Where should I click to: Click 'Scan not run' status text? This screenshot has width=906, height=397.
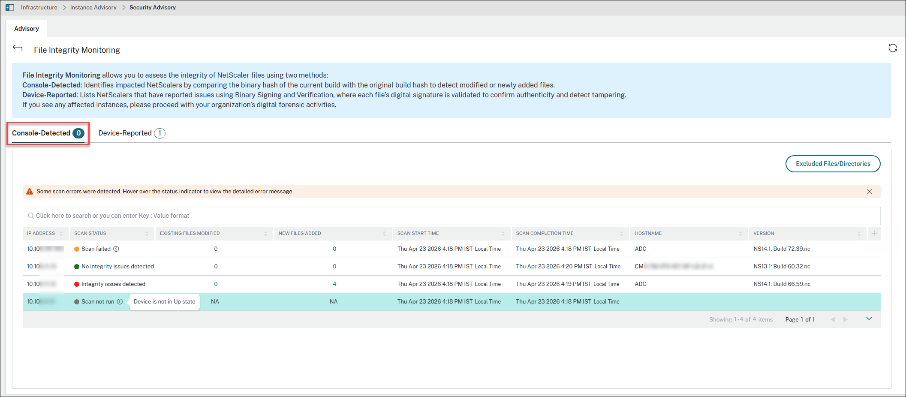tap(98, 301)
